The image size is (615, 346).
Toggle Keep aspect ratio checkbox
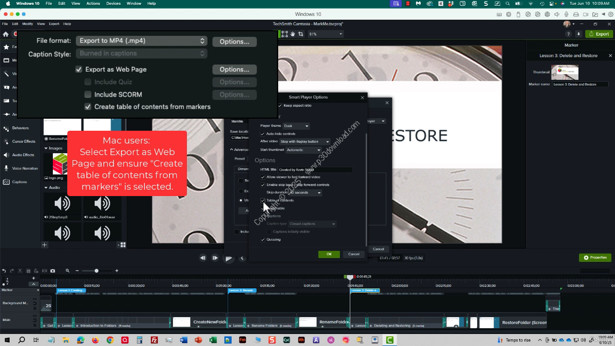280,106
